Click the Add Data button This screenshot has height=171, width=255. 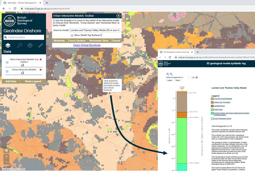[x=11, y=81]
